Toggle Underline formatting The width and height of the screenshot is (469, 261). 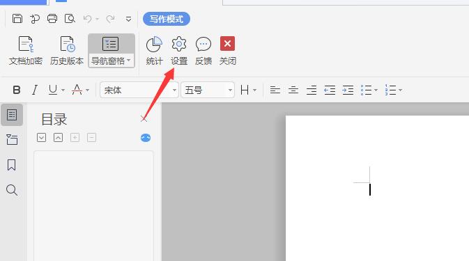tap(53, 90)
